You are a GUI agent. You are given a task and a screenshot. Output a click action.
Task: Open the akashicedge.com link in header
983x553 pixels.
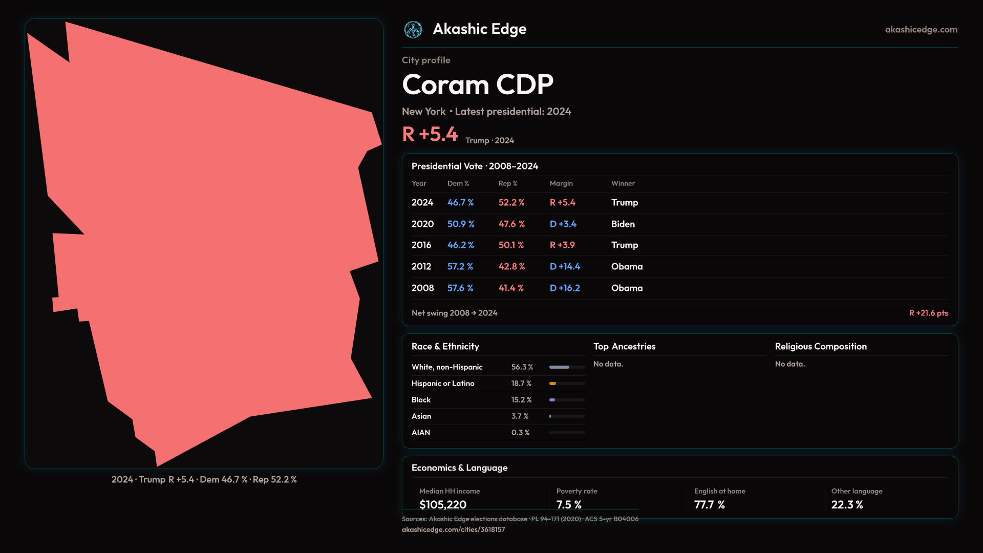point(921,30)
